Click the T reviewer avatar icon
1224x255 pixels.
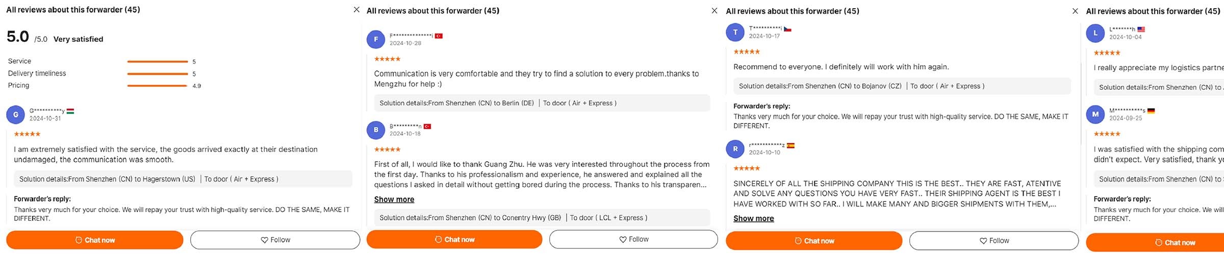(735, 32)
